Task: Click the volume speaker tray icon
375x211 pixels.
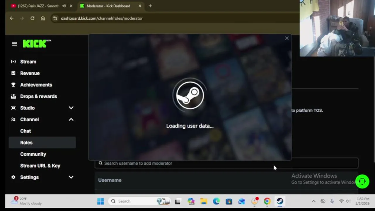Action: 348,201
